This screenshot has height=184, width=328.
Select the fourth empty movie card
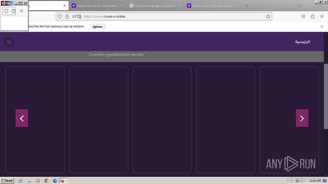point(225,120)
